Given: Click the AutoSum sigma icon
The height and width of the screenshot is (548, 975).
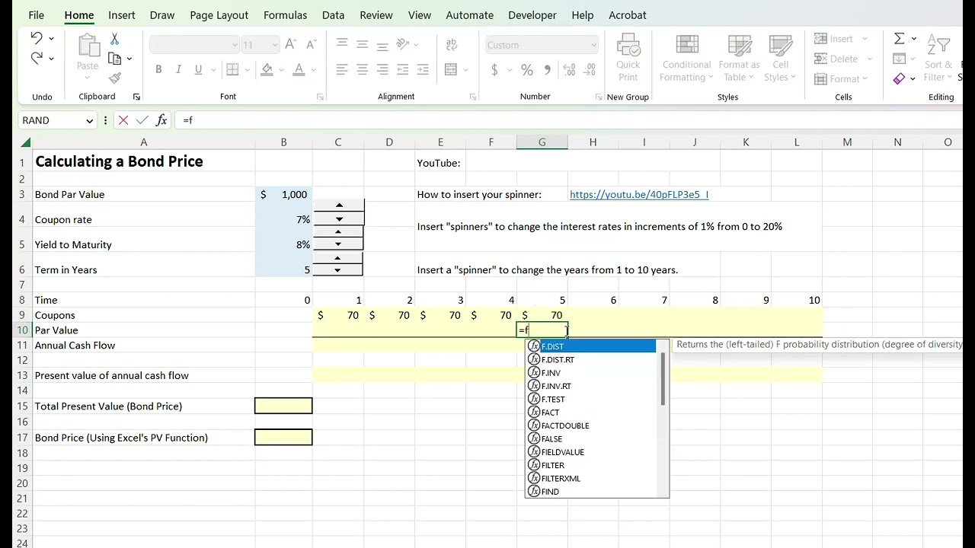Looking at the screenshot, I should (900, 38).
